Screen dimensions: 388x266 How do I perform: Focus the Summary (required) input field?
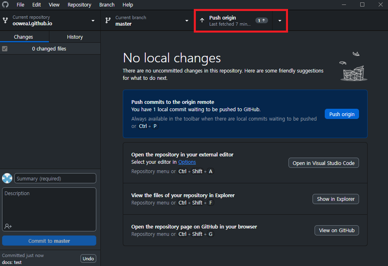coord(55,178)
